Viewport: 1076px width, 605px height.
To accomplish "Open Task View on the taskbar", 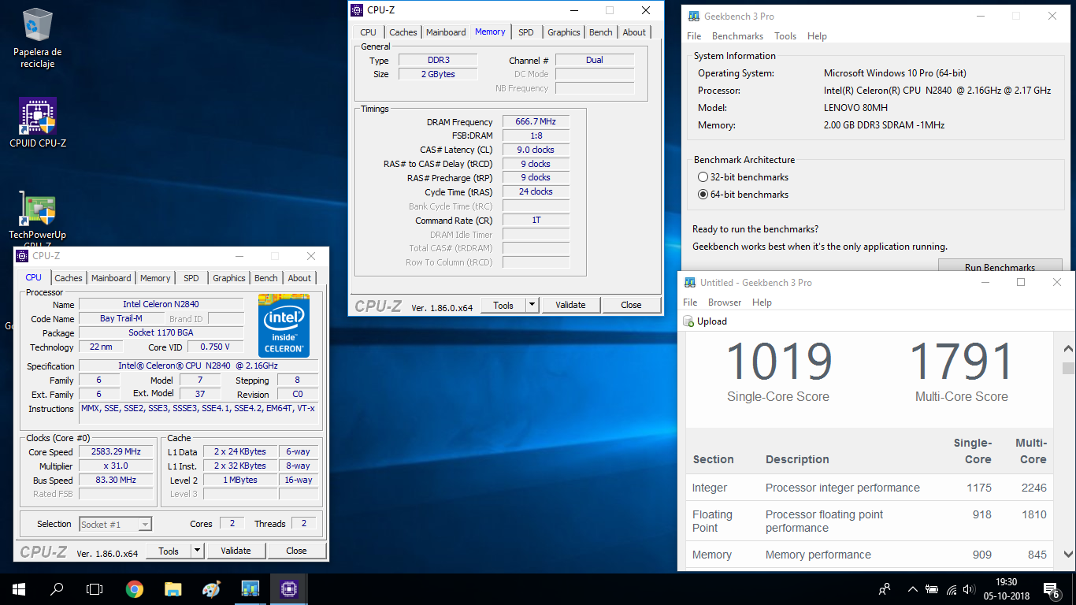I will (95, 588).
